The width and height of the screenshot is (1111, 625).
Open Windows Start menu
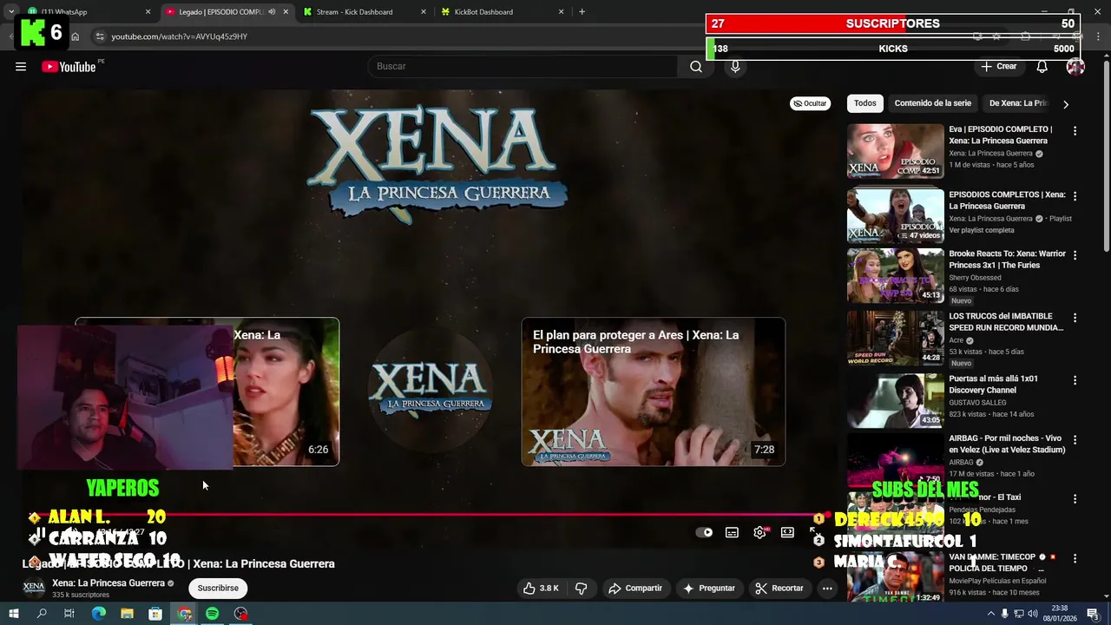[x=14, y=614]
